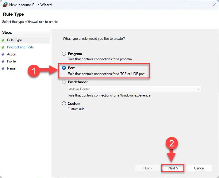Click the Next button
Screen dimensions: 219x178
pyautogui.click(x=173, y=168)
